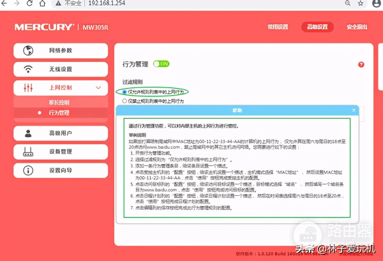The height and width of the screenshot is (261, 383).
Task: Open 设置向导 menu
Action: (x=61, y=170)
